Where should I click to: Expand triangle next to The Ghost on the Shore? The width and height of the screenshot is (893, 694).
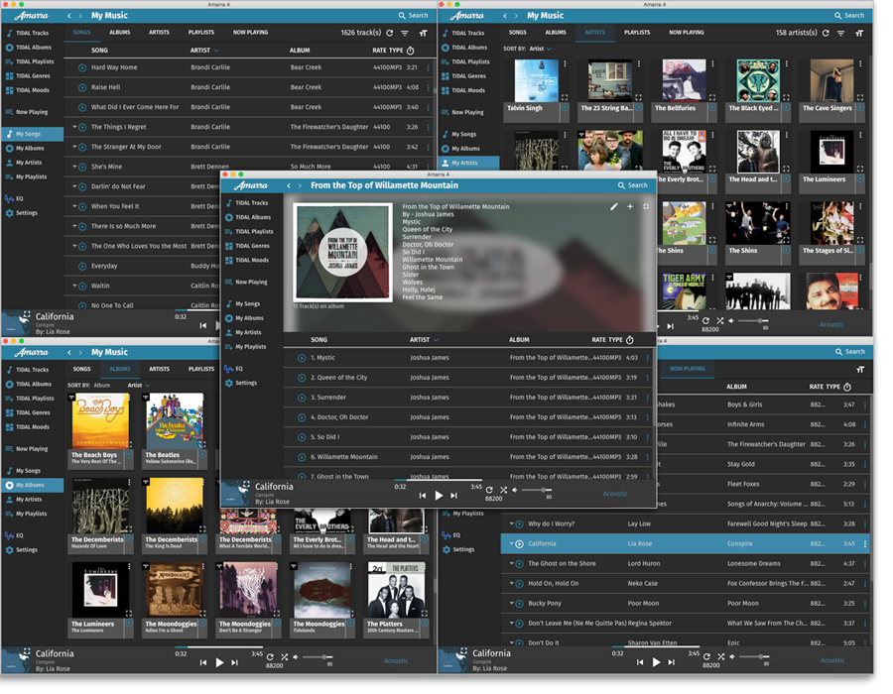pos(511,564)
